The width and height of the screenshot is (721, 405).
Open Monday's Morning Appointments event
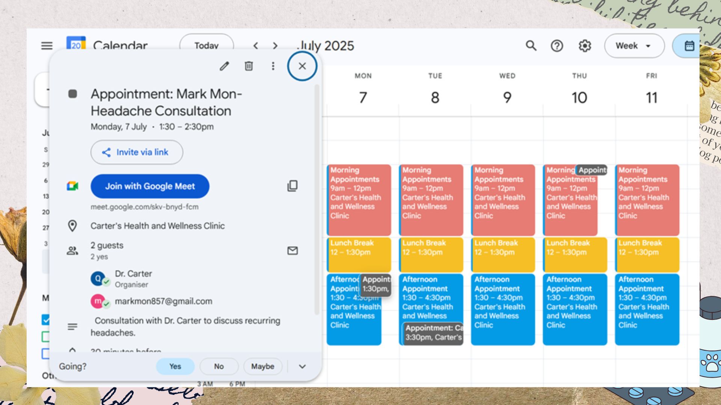tap(359, 200)
